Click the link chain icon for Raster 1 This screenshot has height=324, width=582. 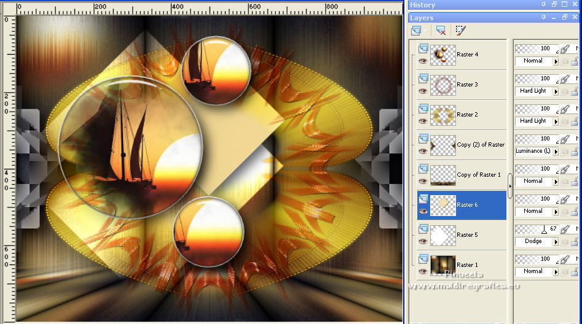click(x=565, y=259)
